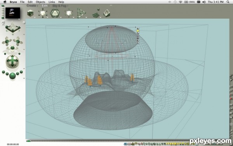Open the Bryce application menu
The height and width of the screenshot is (146, 233).
coord(13,2)
